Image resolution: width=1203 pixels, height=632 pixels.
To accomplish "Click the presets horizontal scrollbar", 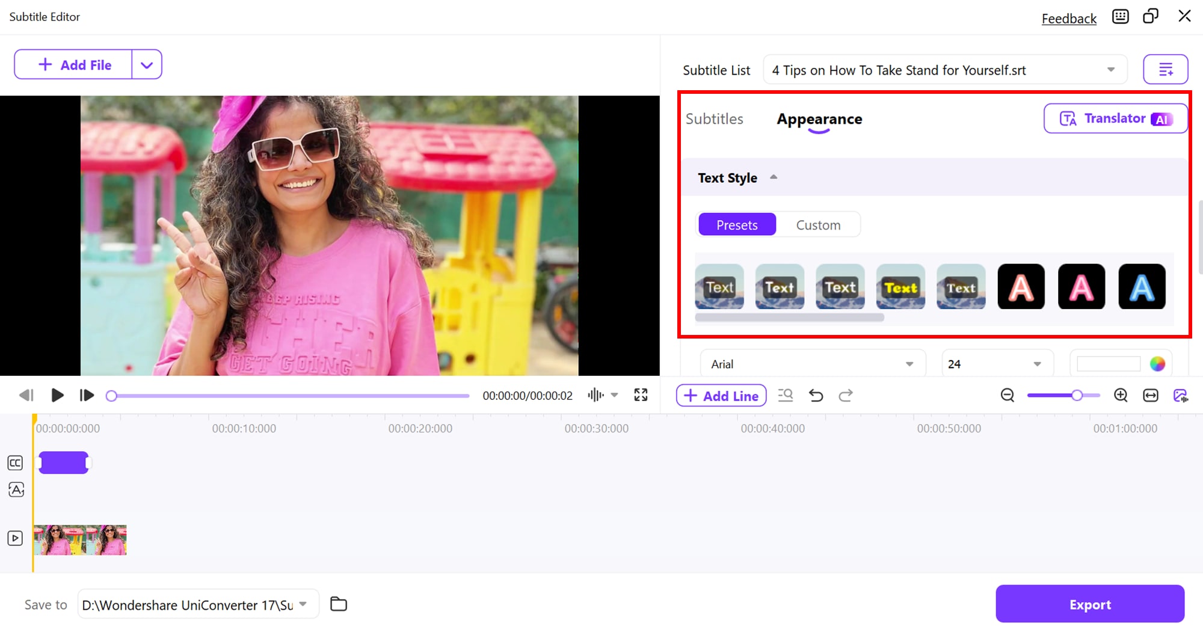I will 789,318.
